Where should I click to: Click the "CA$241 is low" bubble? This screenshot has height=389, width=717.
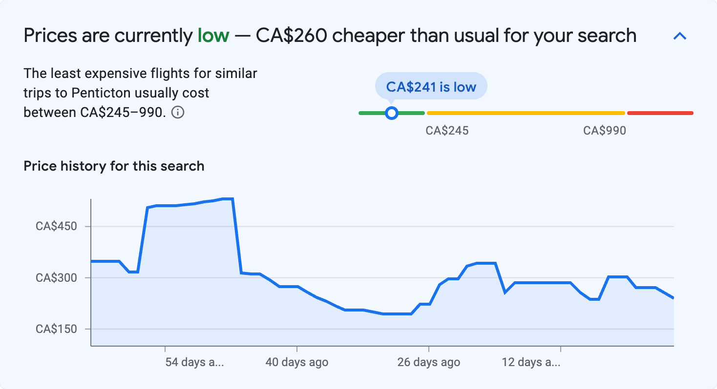pos(431,86)
